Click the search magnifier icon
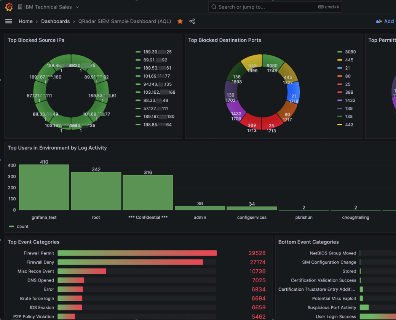Image resolution: width=396 pixels, height=320 pixels. (214, 6)
